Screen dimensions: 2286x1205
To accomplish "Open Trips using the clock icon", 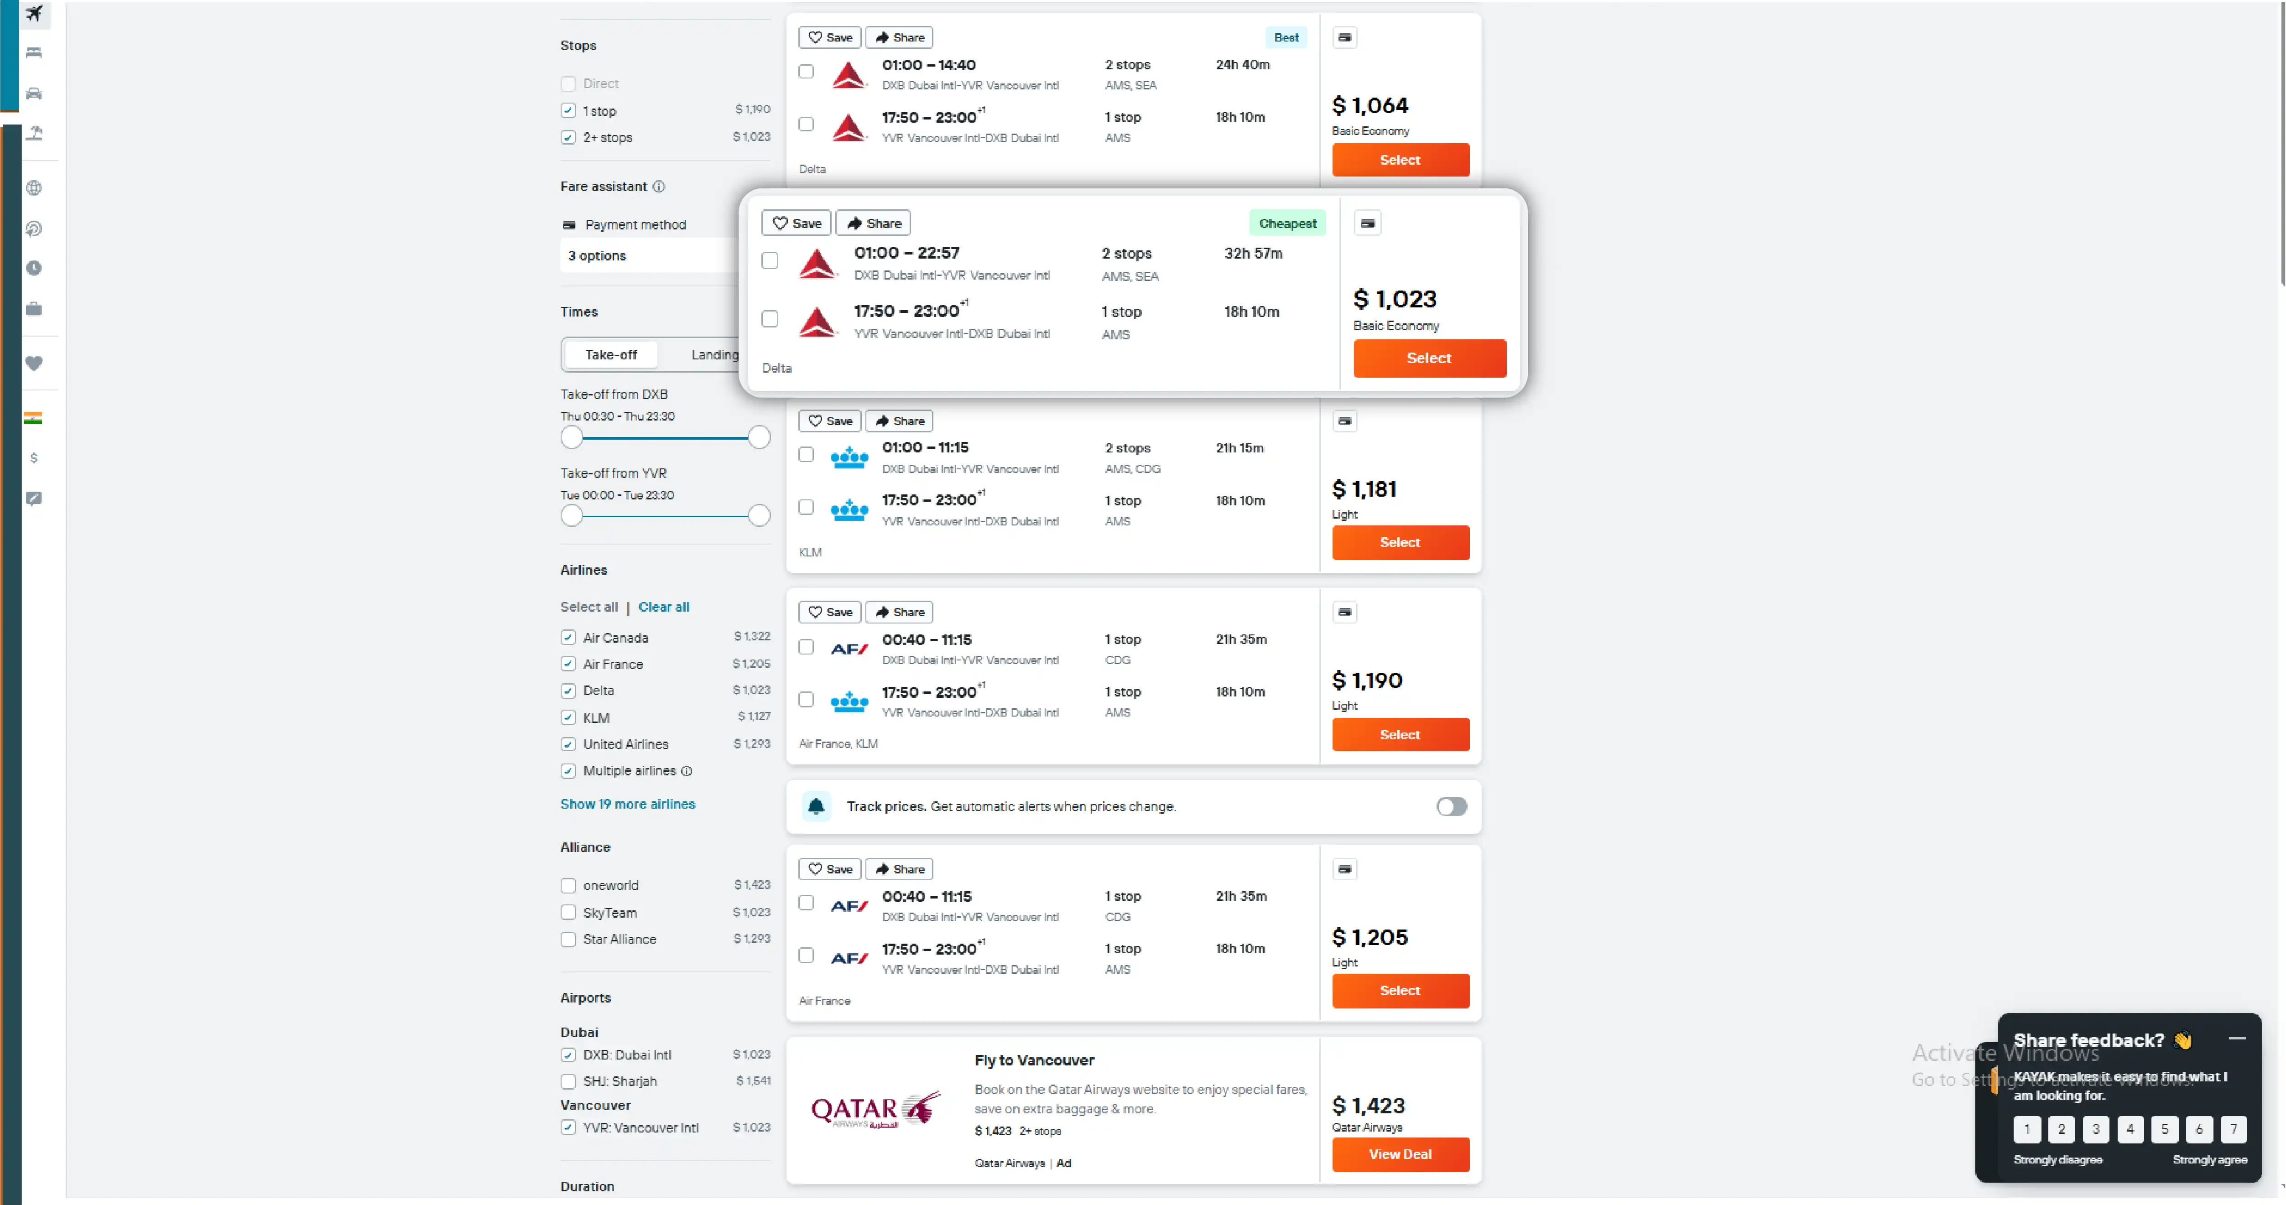I will point(34,268).
